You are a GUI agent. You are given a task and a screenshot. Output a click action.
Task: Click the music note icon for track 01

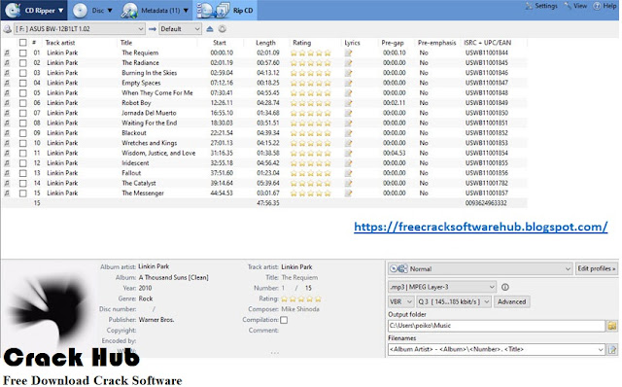[7, 53]
